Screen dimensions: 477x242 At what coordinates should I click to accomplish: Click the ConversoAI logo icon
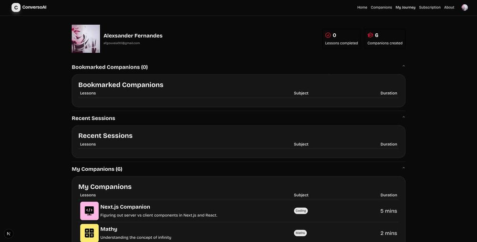[x=16, y=7]
